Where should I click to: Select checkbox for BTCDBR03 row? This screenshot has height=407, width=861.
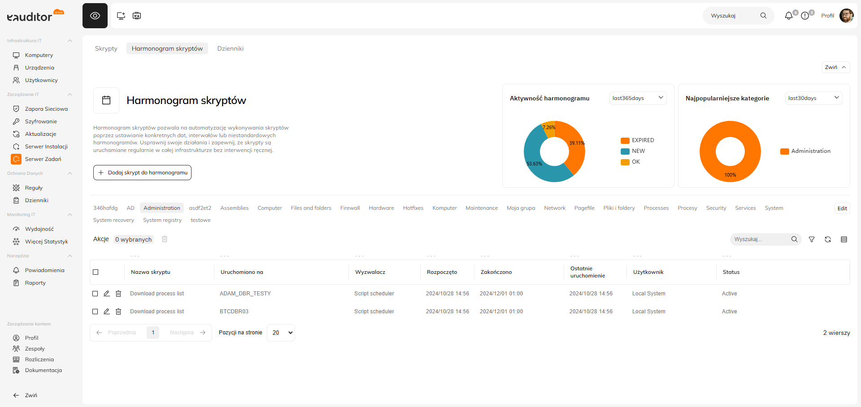tap(95, 312)
